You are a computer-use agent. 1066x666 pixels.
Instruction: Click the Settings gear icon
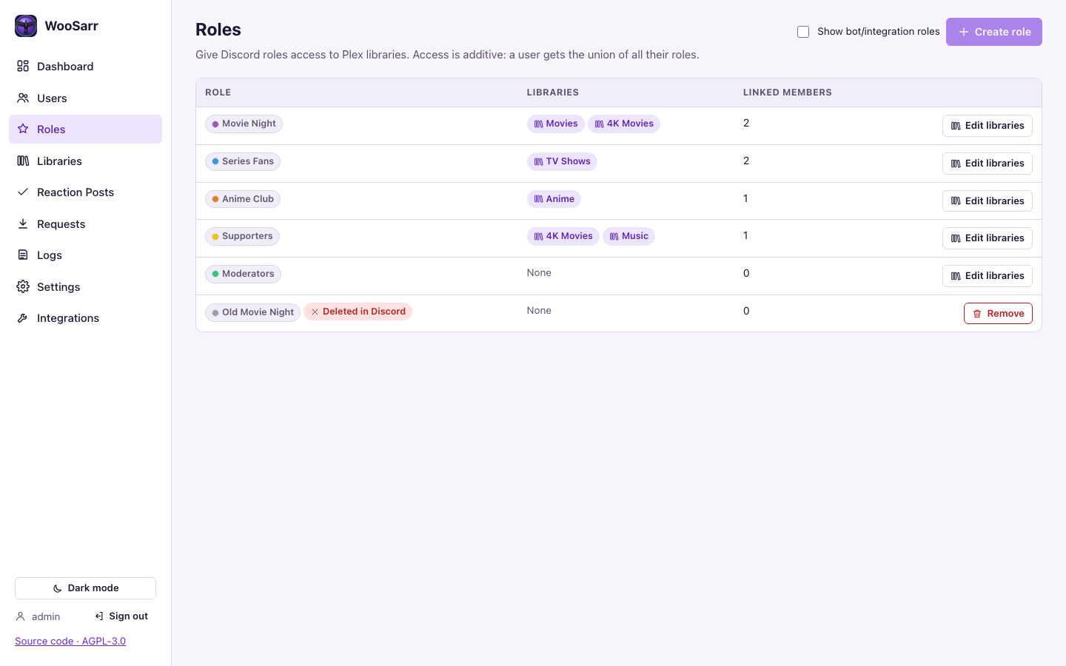23,286
